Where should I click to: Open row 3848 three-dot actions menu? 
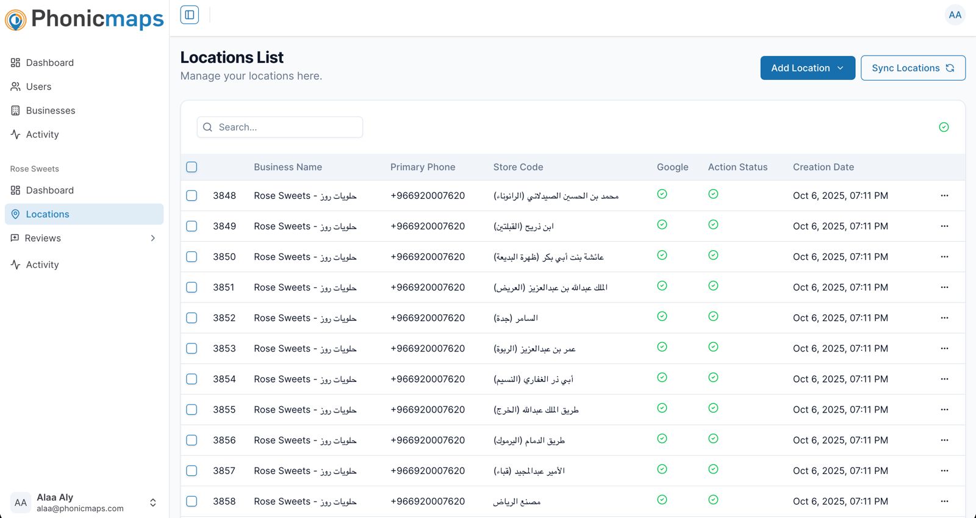click(944, 196)
